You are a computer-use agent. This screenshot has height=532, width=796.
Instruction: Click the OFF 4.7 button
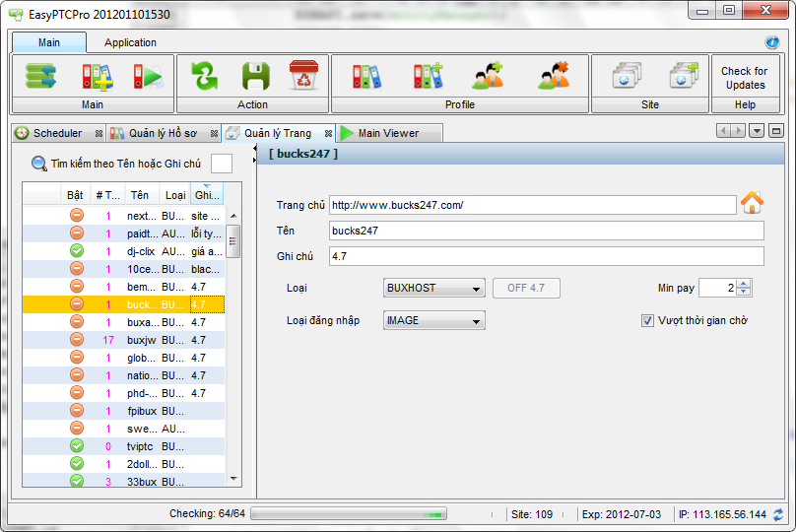click(x=526, y=288)
